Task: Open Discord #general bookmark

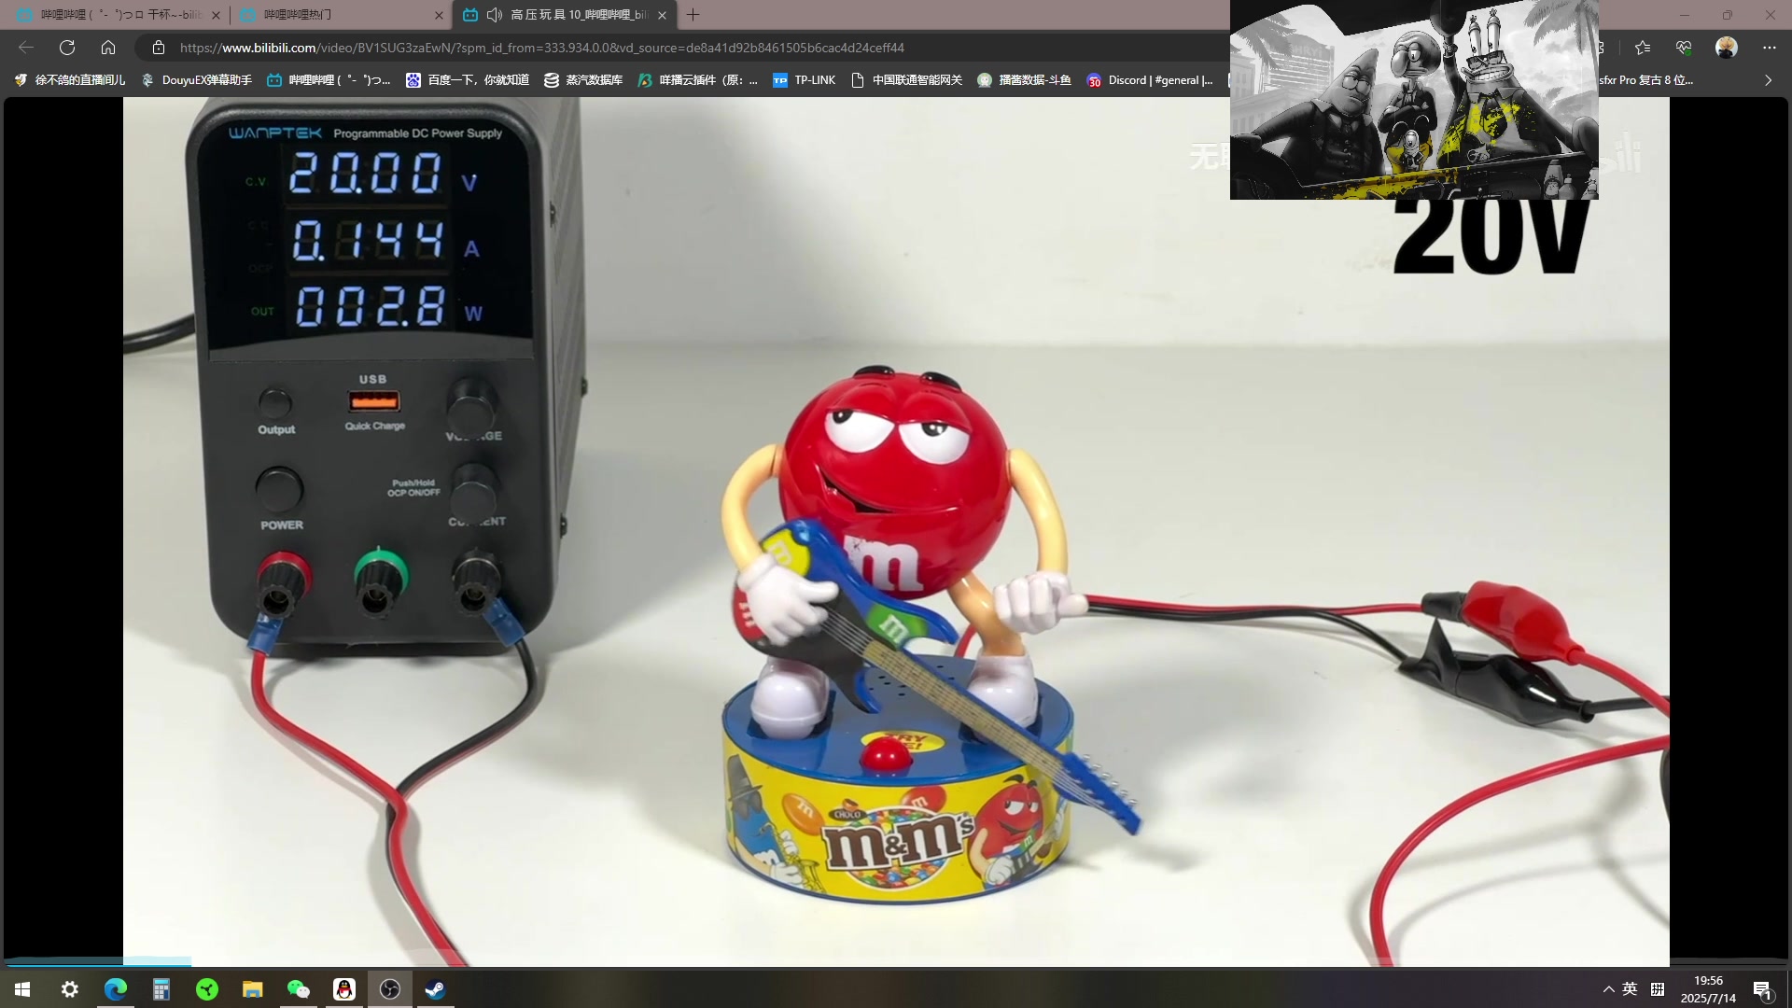Action: (1150, 80)
